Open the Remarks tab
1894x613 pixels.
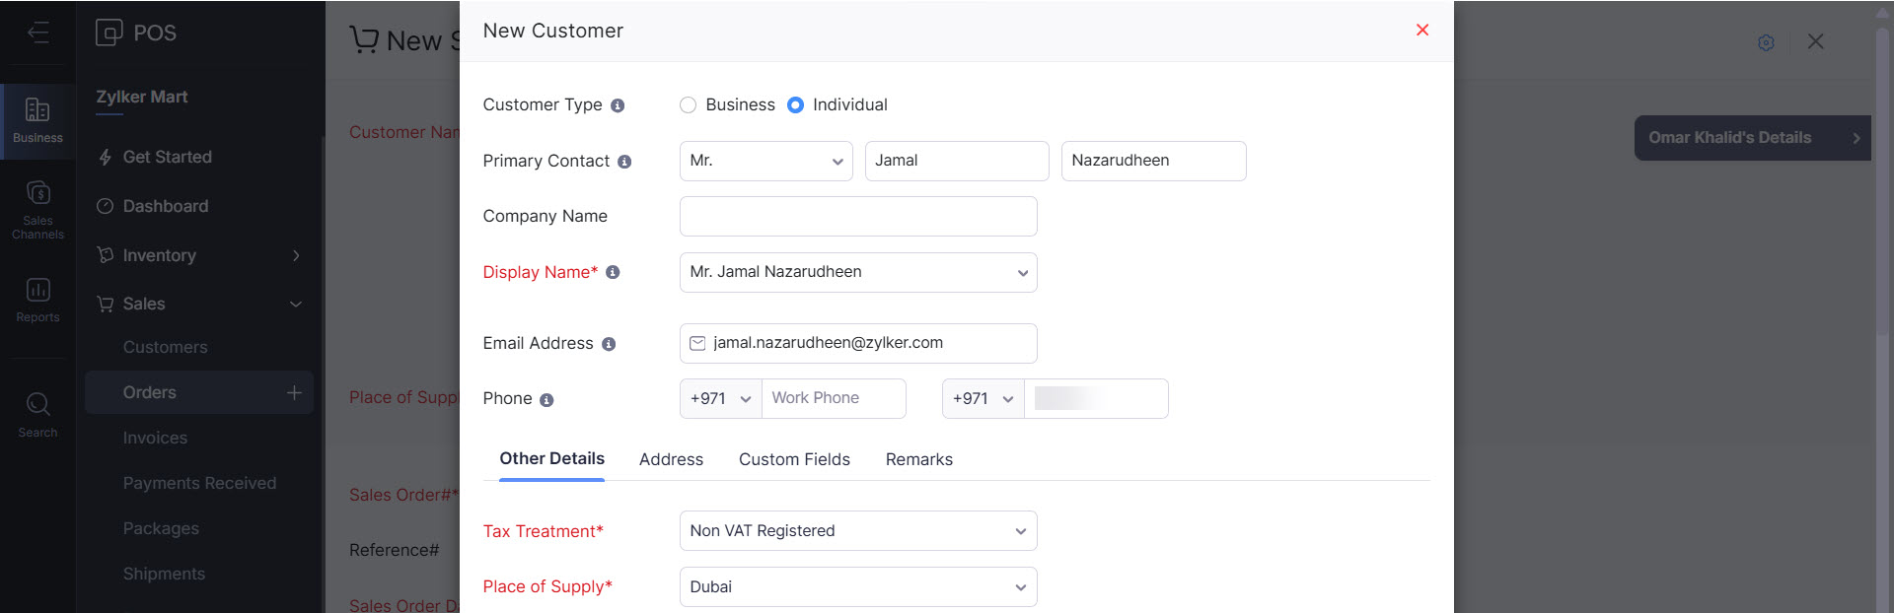[x=918, y=459]
